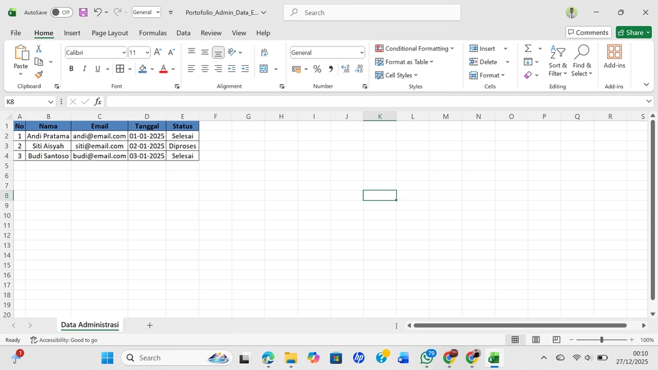Viewport: 658px width, 370px height.
Task: Click the Merge & Center icon
Action: click(x=265, y=69)
